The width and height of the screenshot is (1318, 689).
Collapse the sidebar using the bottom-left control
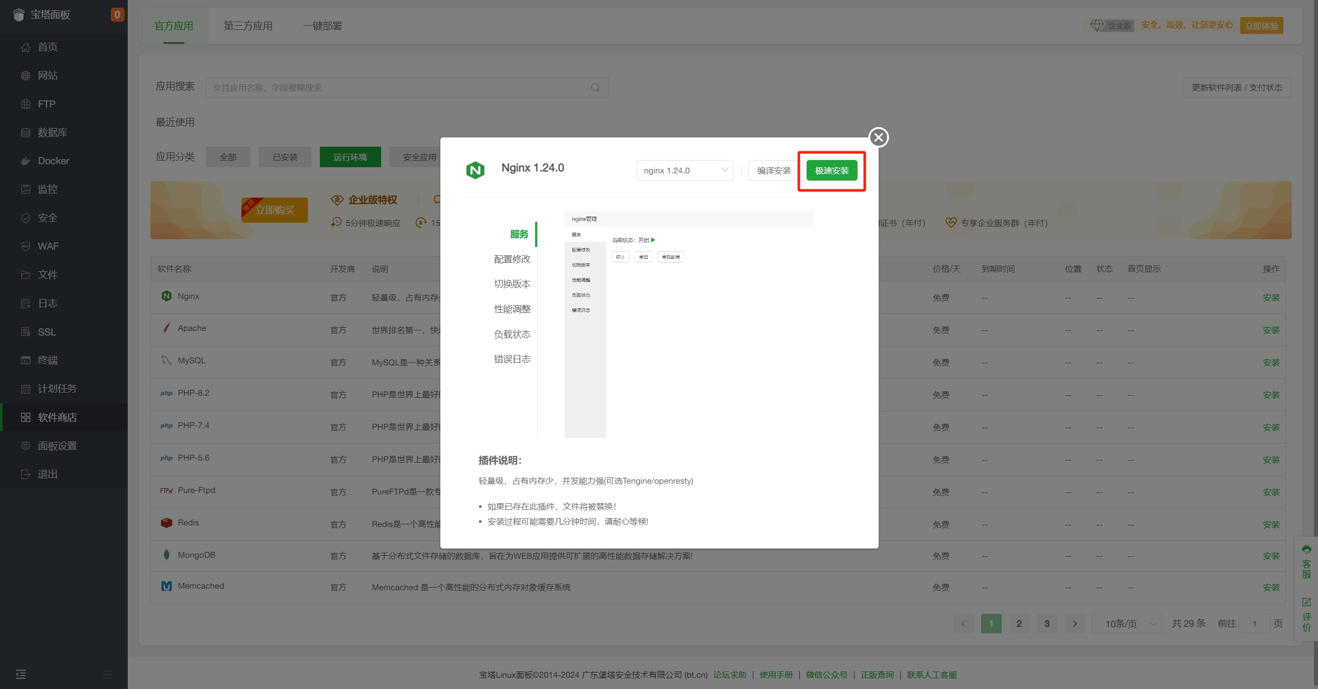click(21, 674)
